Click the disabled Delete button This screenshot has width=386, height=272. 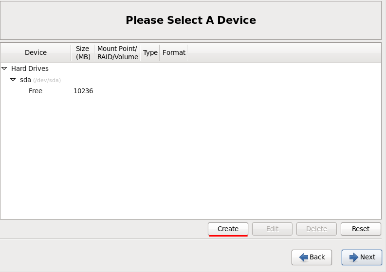tap(316, 229)
